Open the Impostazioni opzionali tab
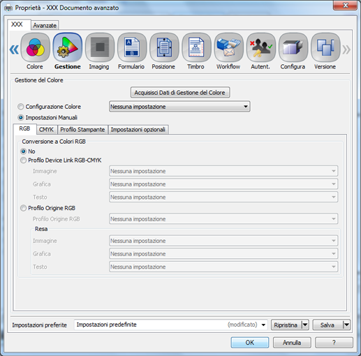 pyautogui.click(x=138, y=130)
